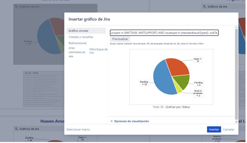247x143 pixels.
Task: Click the 'Backlog = 19' preview label
Action: click(144, 83)
